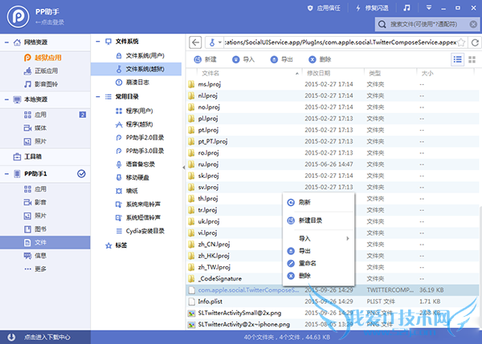This screenshot has width=482, height=344.
Task: Open the path type dropdown arrow
Action: point(220,42)
